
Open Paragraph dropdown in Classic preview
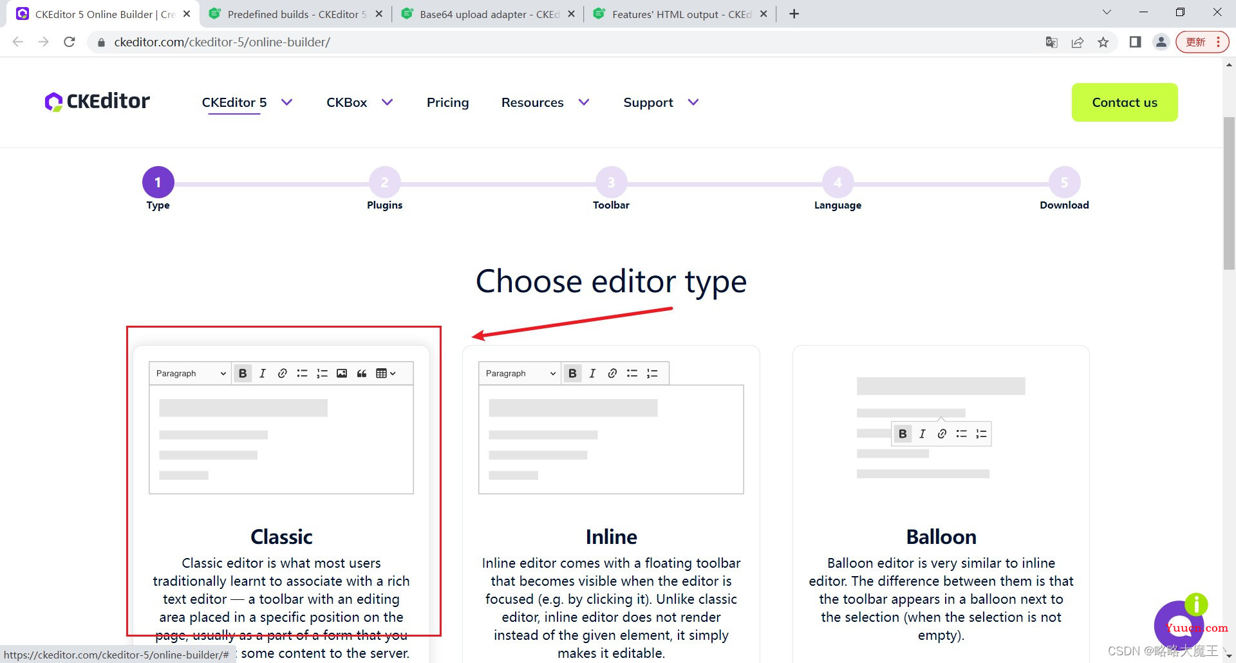coord(191,373)
